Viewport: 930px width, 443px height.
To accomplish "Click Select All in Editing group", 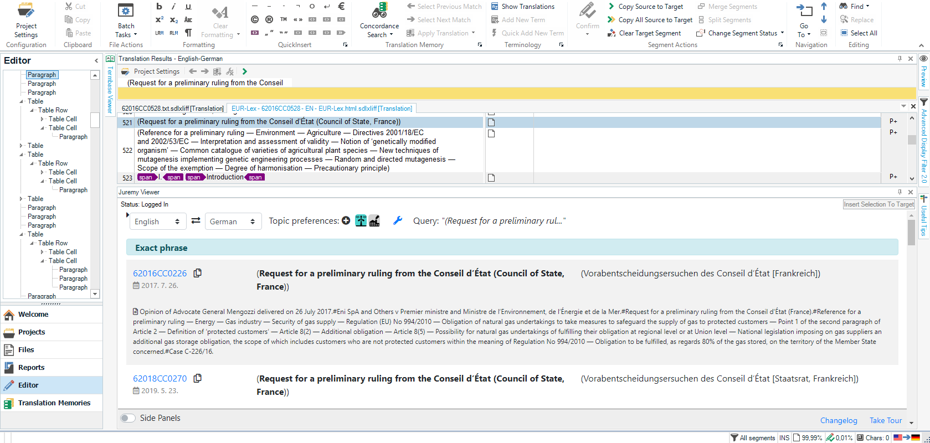I will [859, 33].
